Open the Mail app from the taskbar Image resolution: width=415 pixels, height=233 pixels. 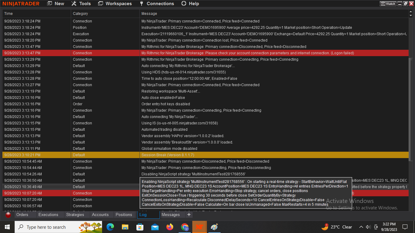155,227
